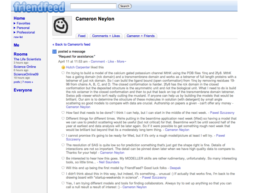Screen dimensions: 258x193
Task: Click Cameron Neylon link after 'long term thing.'
Action: click(x=177, y=130)
